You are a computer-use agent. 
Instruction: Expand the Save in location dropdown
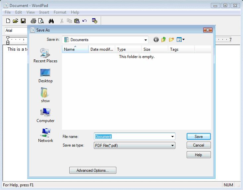[x=146, y=40]
